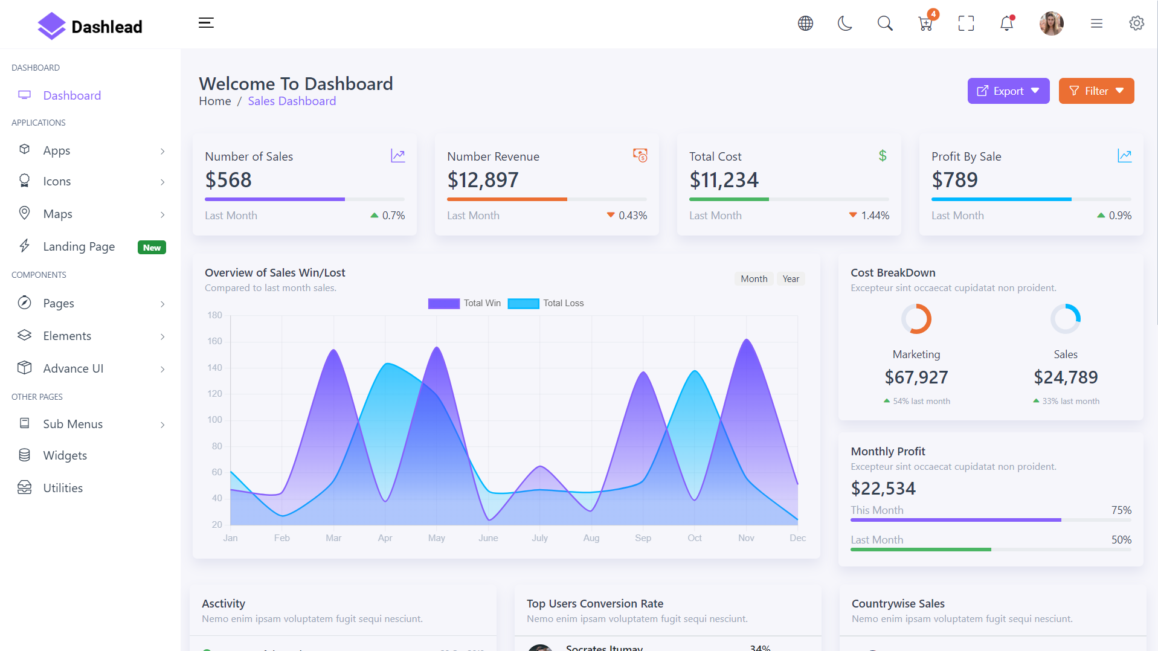Click This Month profit progress bar

pos(991,520)
